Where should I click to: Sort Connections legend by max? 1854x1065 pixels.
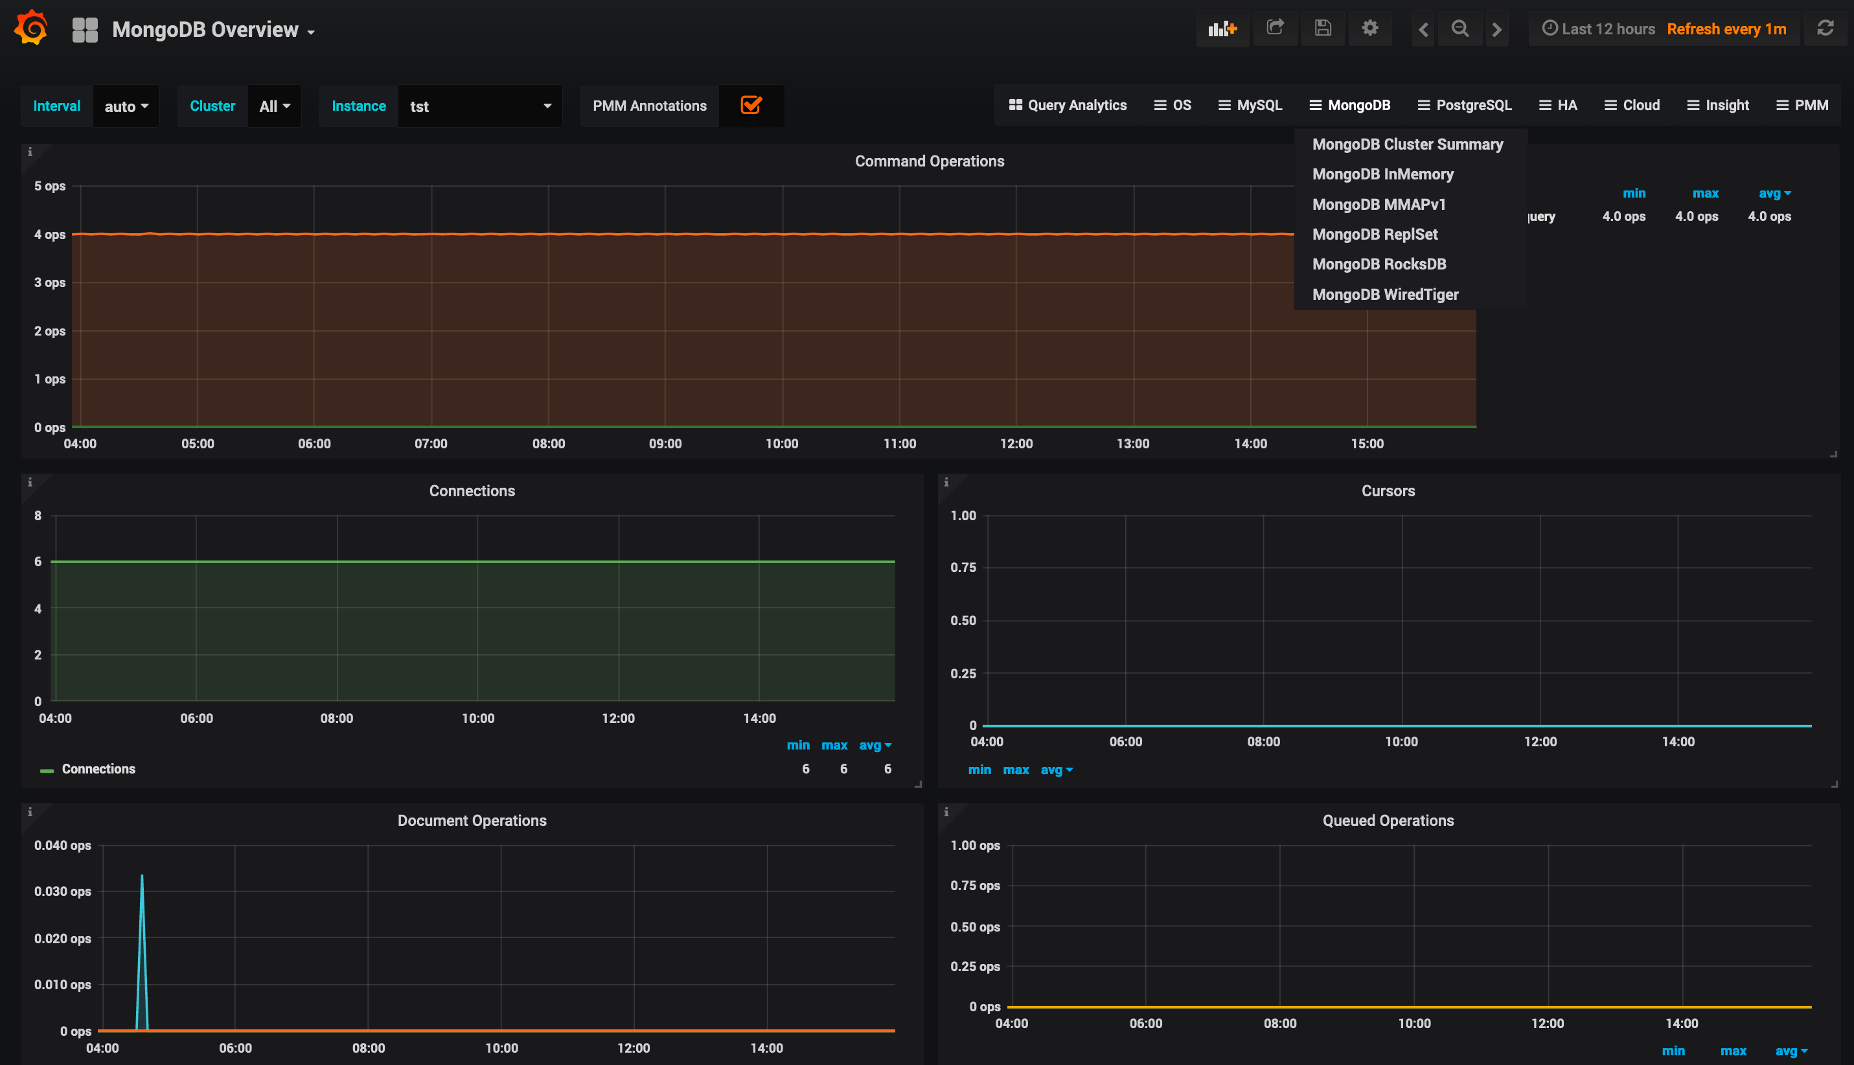click(834, 744)
